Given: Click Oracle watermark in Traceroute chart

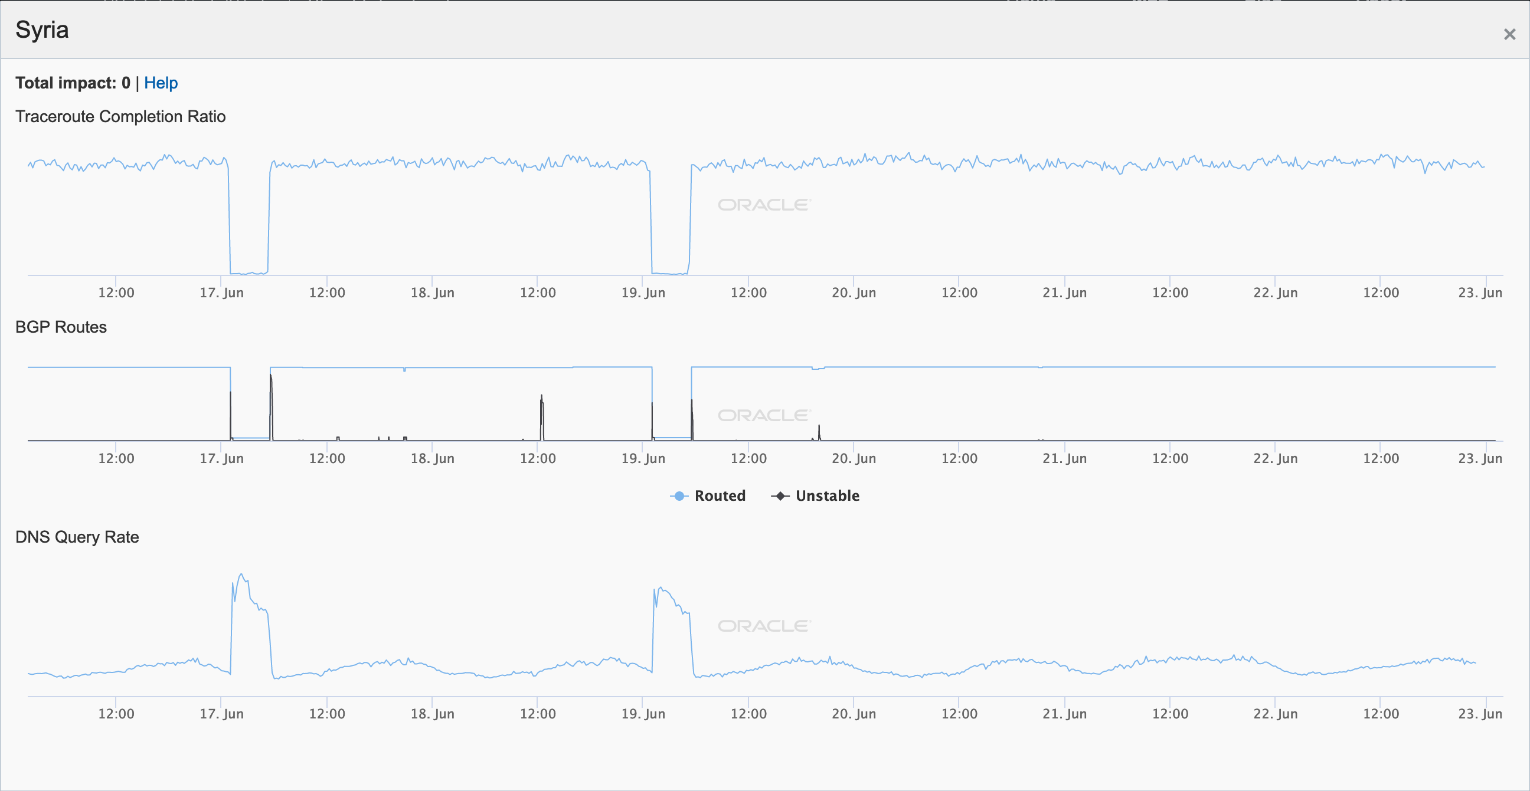Looking at the screenshot, I should [x=764, y=205].
